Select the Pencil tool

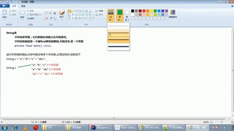[46, 13]
